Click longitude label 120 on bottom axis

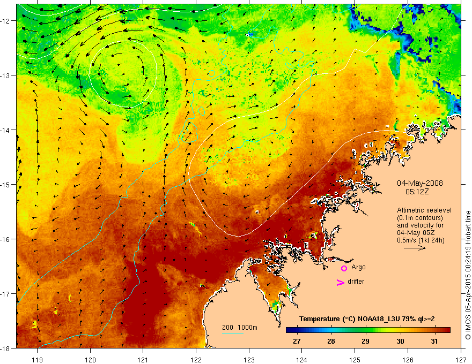90,360
